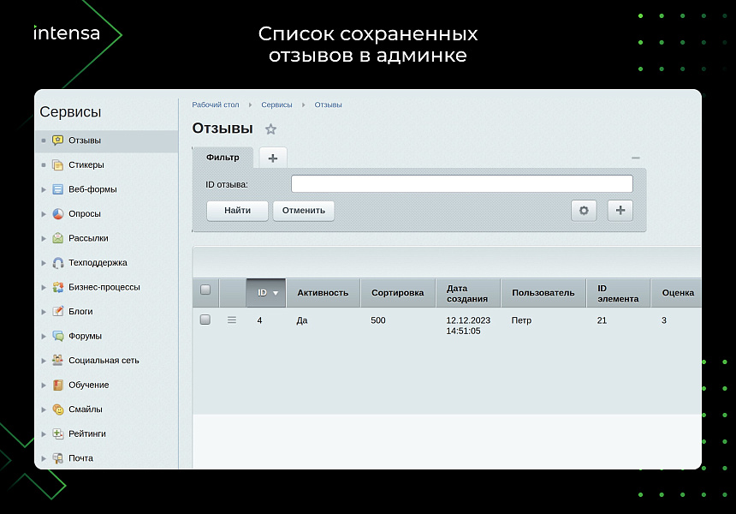Open Опросы via its pie-chart icon

(58, 214)
